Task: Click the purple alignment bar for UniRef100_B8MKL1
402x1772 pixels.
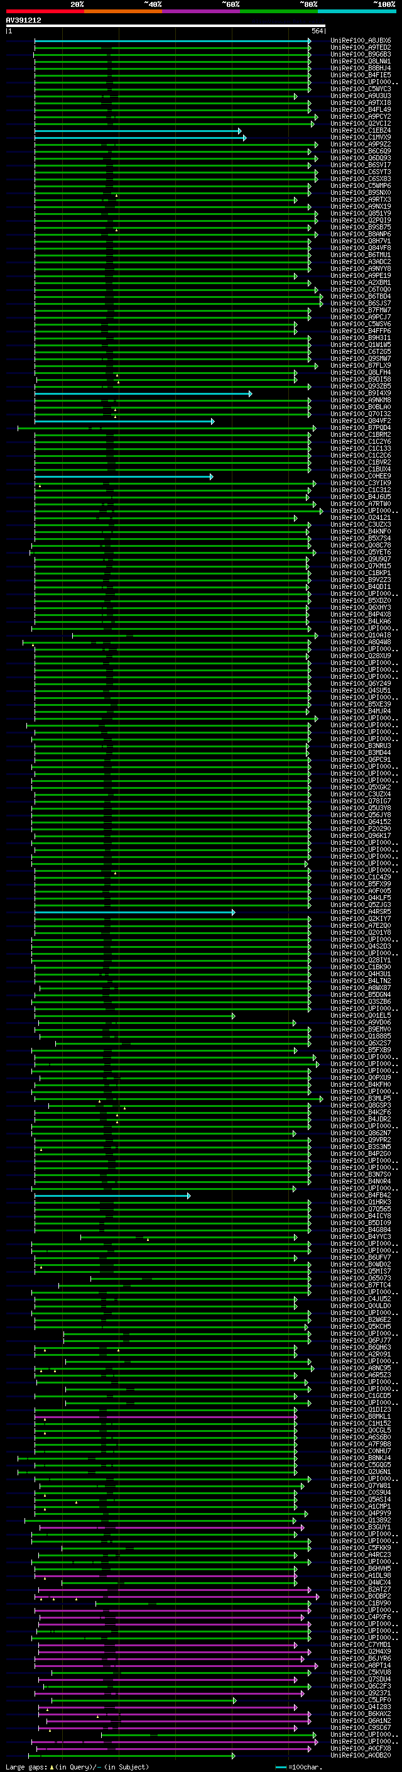Action: [166, 1417]
